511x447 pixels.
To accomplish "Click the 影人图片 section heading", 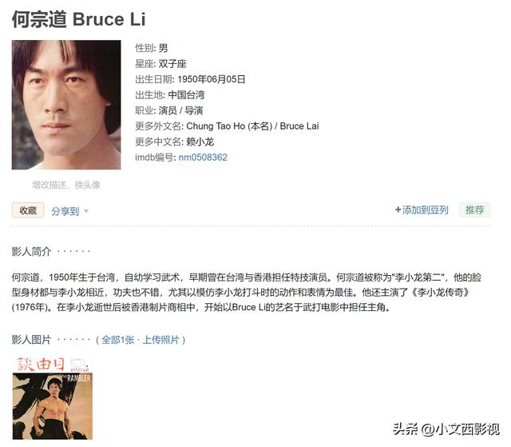I will (x=31, y=340).
